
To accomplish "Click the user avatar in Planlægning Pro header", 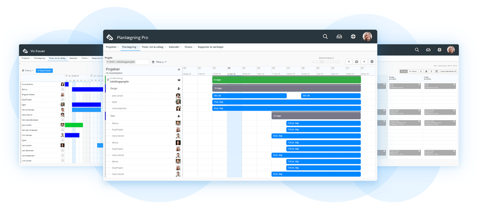I will click(367, 36).
